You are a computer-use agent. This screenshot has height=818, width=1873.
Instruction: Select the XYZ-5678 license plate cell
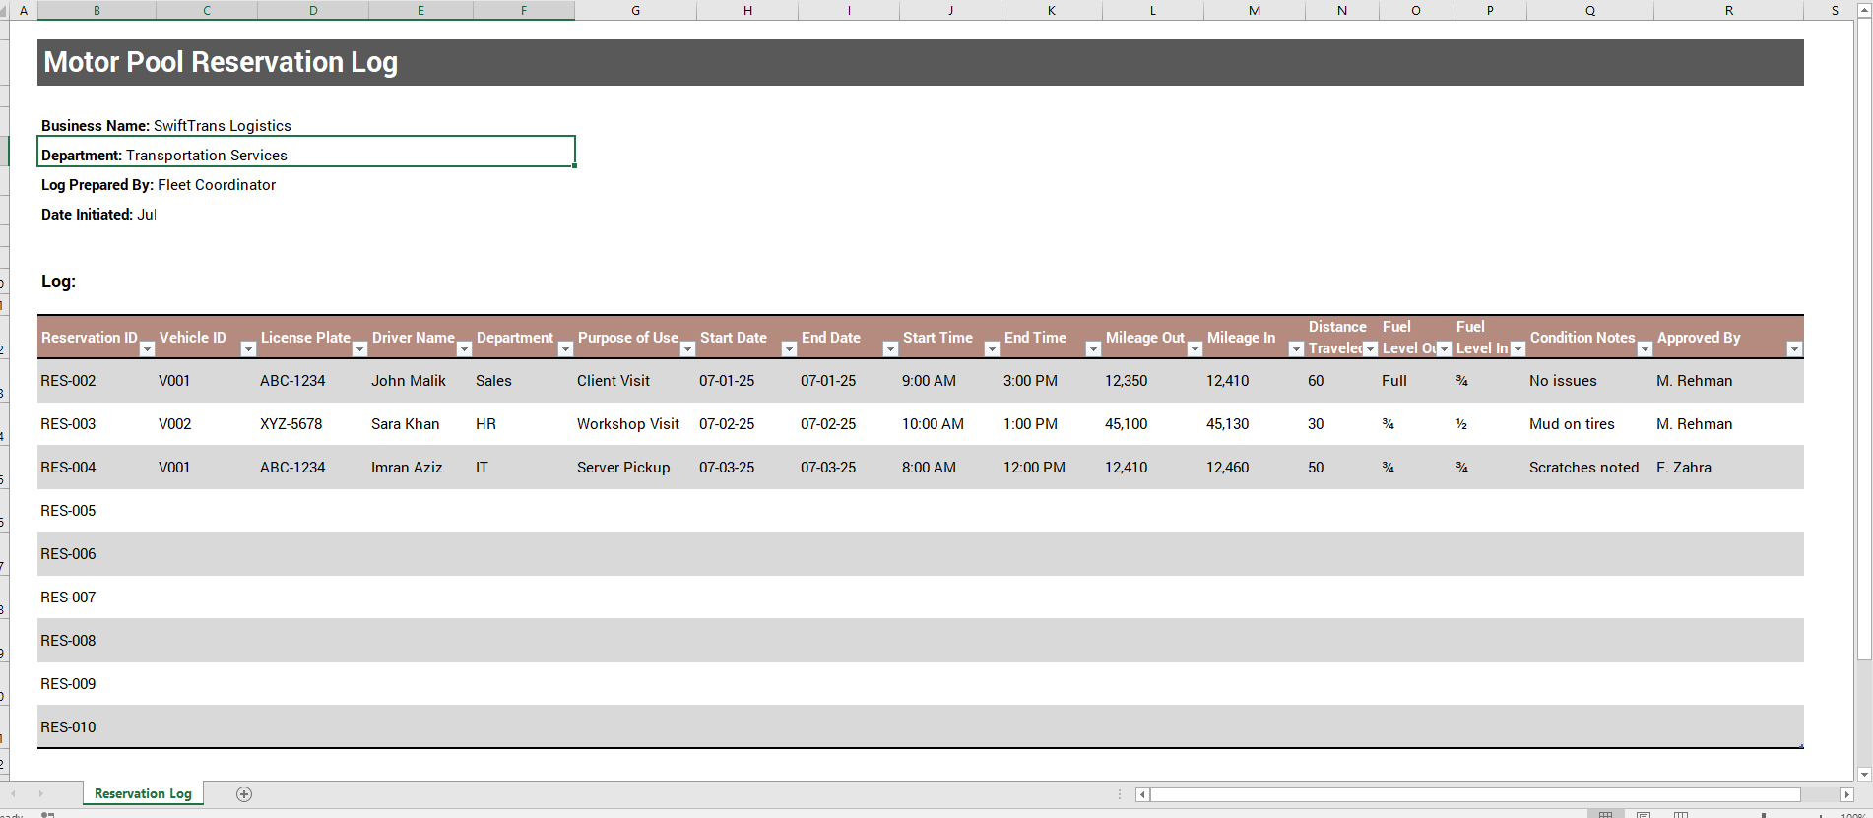(313, 424)
